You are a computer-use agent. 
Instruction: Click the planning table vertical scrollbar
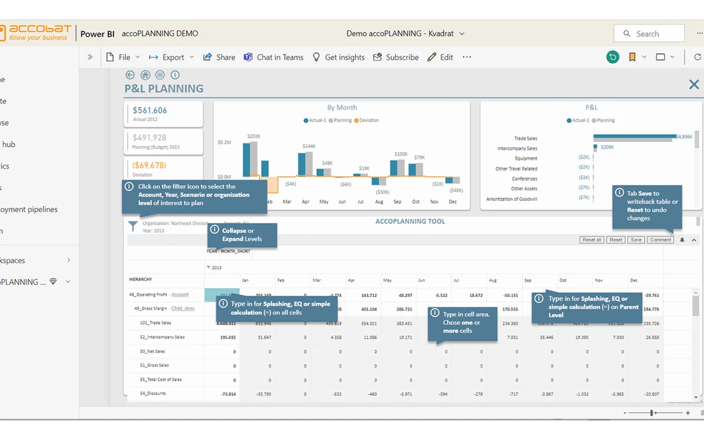696,306
